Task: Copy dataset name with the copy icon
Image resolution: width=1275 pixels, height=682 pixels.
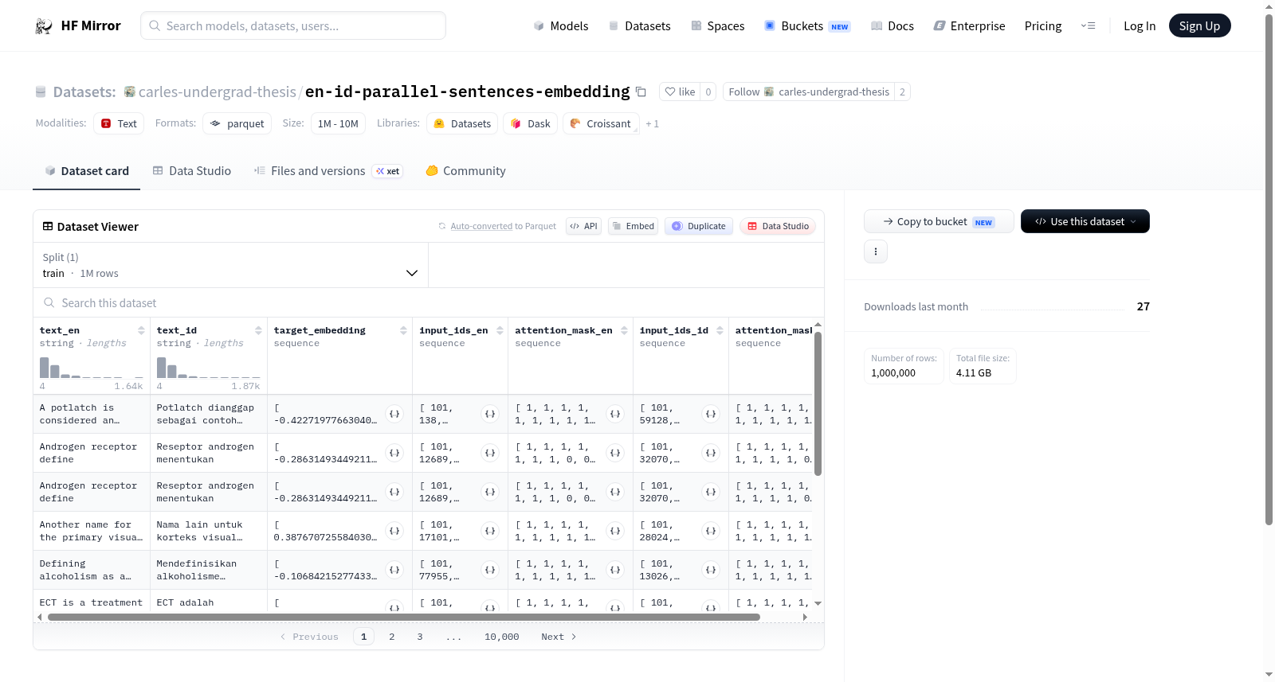Action: pos(641,92)
